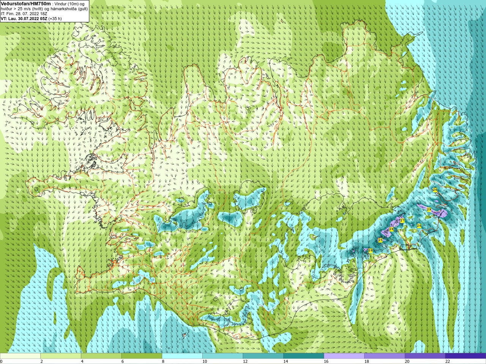The width and height of the screenshot is (486, 364).
Task: Click the yellow 29 maximum gust marker
Action: point(429,209)
